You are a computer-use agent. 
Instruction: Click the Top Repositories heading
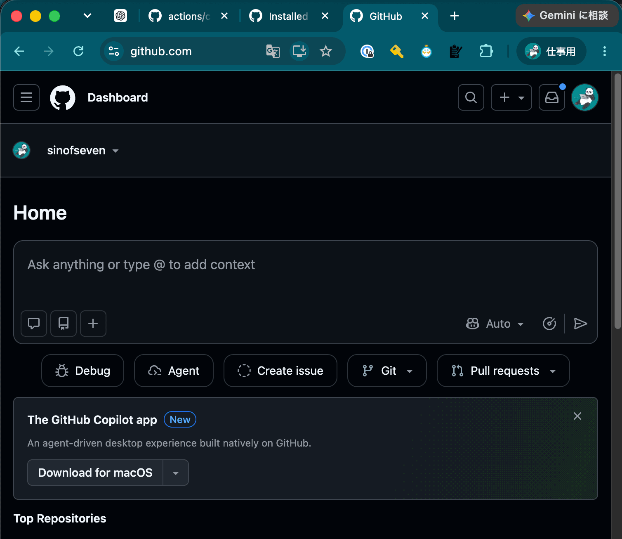60,518
